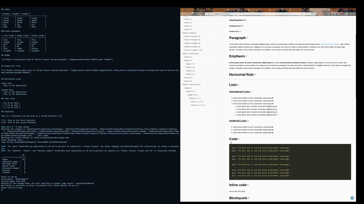Open Chapter 2-3 (weight: 10) link
364x204 pixels.
click(x=192, y=36)
